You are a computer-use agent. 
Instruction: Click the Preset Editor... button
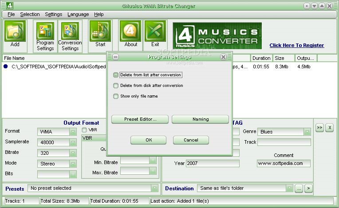tap(140, 119)
